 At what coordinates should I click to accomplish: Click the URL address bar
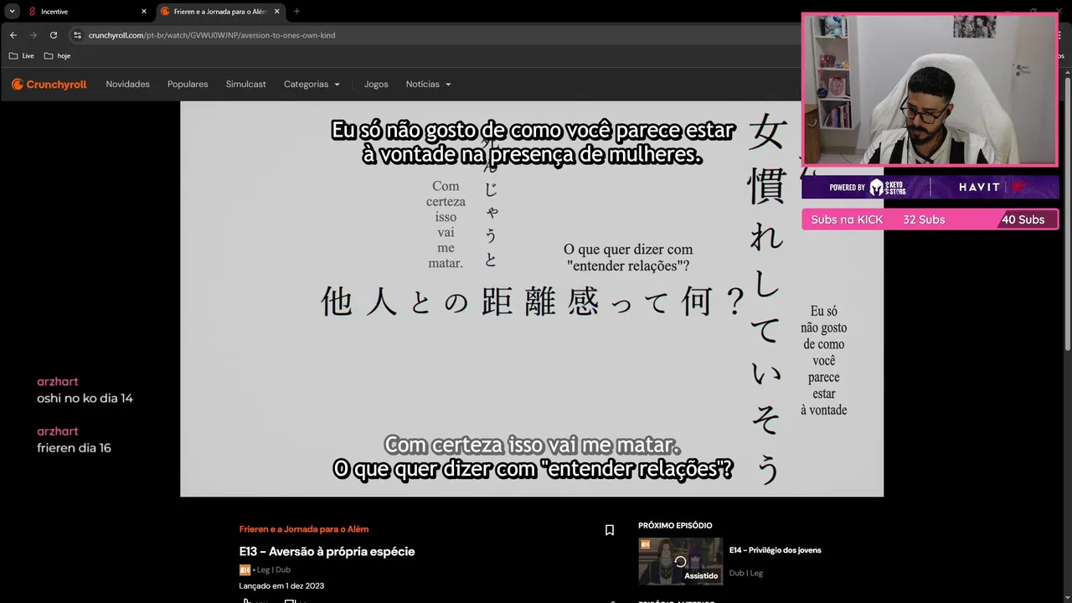tap(435, 35)
